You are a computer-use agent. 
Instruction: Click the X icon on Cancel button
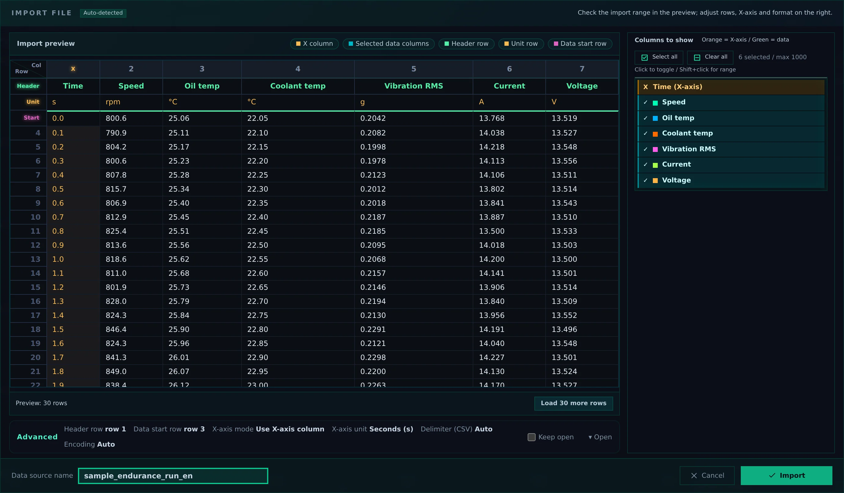point(694,476)
